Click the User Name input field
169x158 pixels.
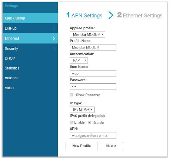tap(93, 73)
